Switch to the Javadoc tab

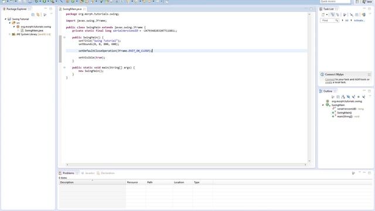90,173
